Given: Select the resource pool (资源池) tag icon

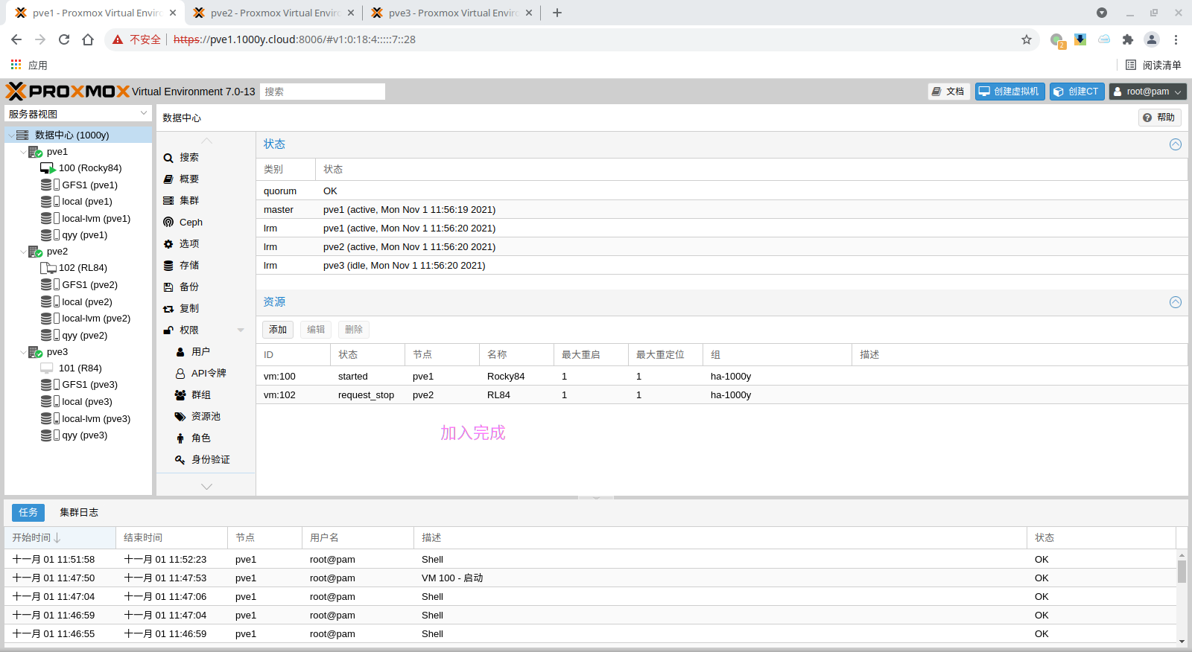Looking at the screenshot, I should [180, 417].
